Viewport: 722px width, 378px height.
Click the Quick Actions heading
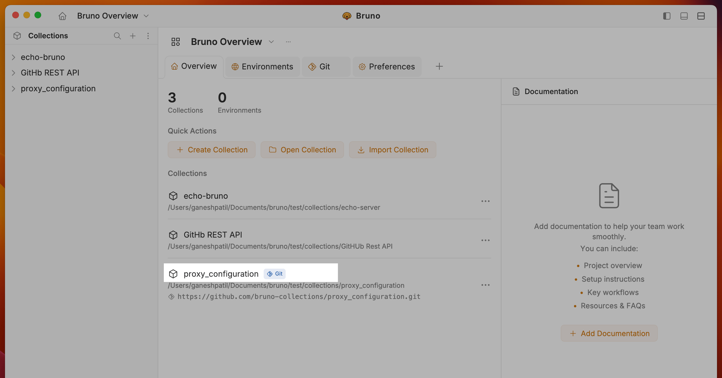192,131
